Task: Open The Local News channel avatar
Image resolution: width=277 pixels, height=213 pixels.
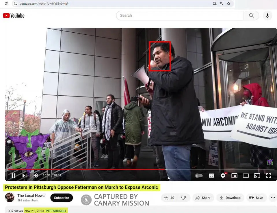Action: [x=10, y=197]
